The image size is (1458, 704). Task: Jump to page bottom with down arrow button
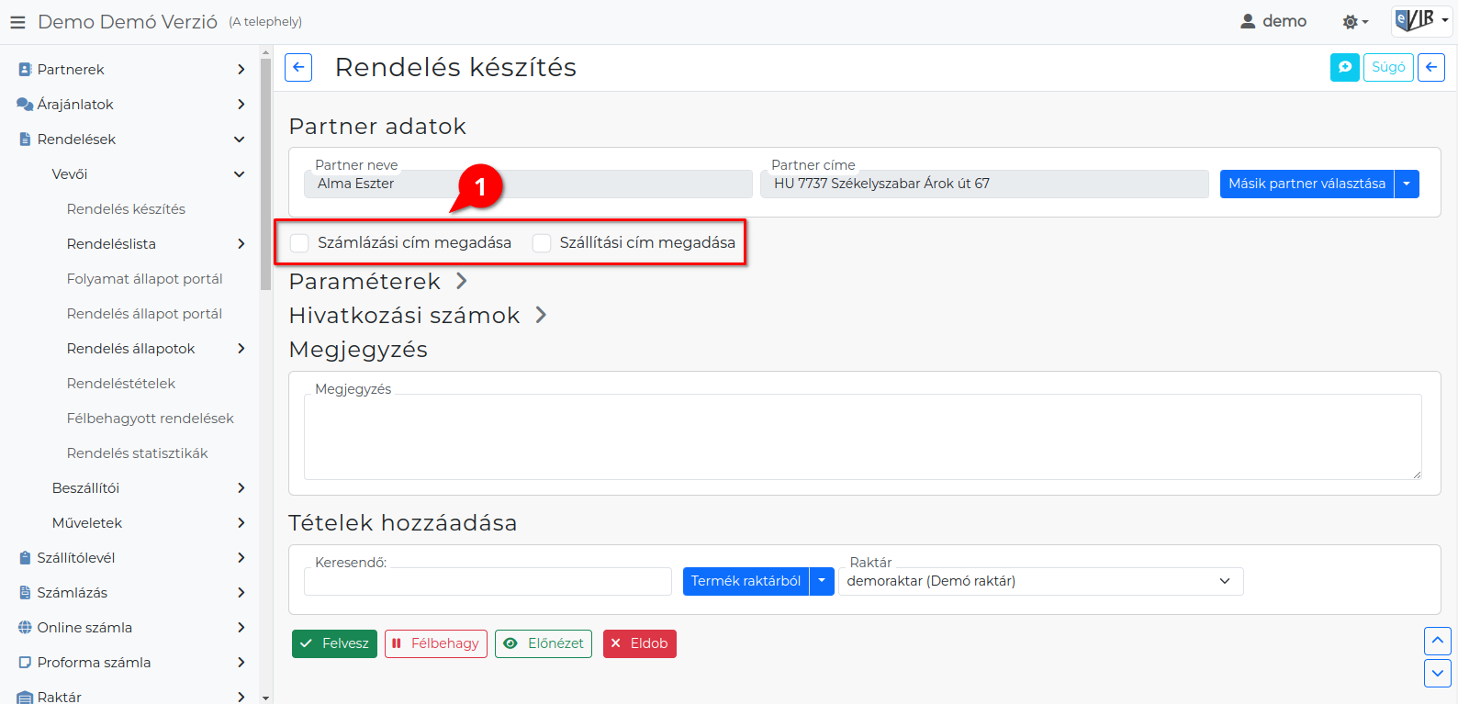pos(1438,673)
